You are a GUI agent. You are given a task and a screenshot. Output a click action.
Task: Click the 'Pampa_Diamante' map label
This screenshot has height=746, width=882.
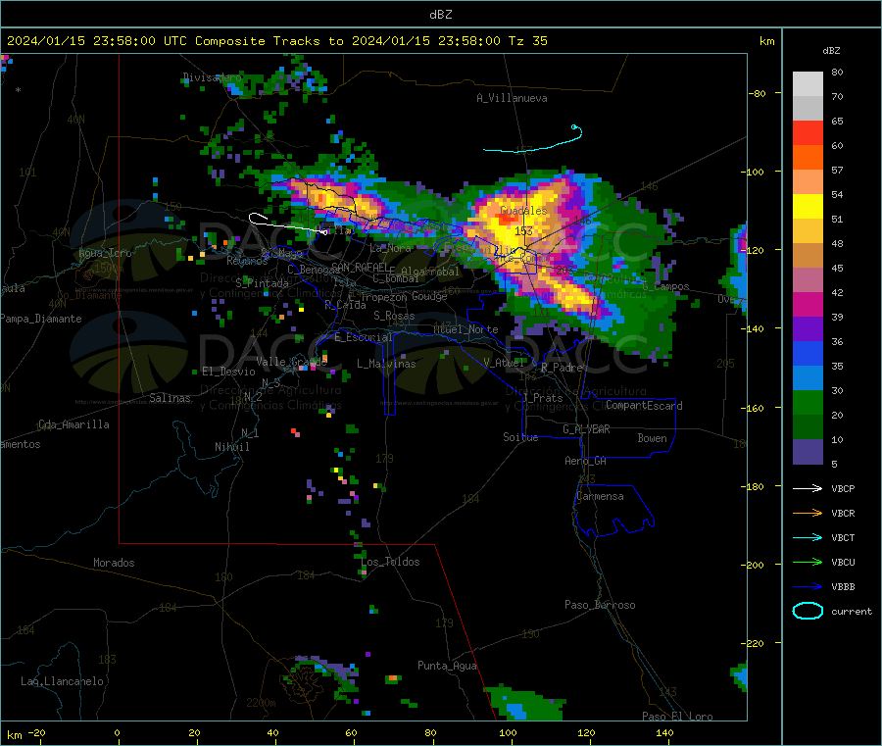40,319
